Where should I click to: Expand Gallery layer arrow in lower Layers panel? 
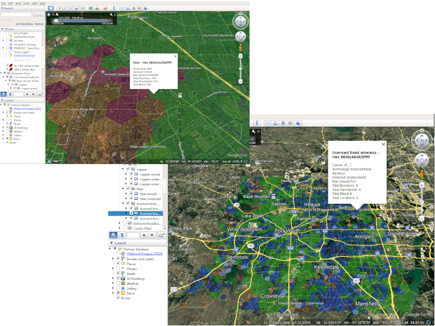coord(113,289)
